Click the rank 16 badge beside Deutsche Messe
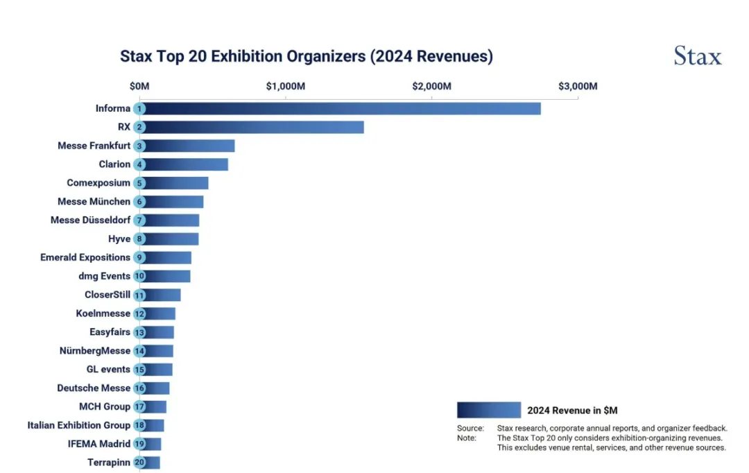 [139, 388]
